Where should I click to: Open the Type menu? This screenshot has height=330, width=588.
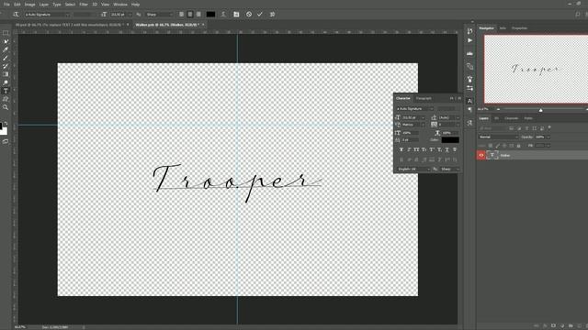[x=57, y=5]
